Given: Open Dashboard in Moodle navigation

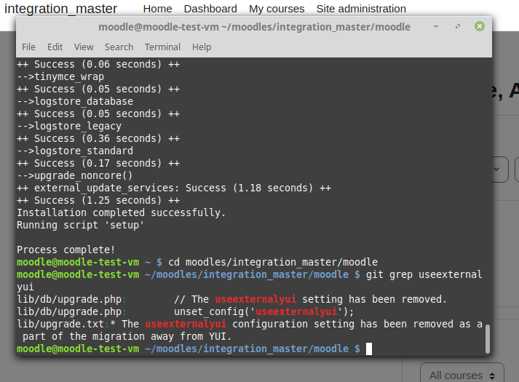Looking at the screenshot, I should pyautogui.click(x=210, y=9).
